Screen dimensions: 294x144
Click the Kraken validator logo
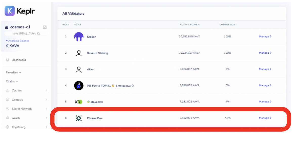(x=79, y=37)
